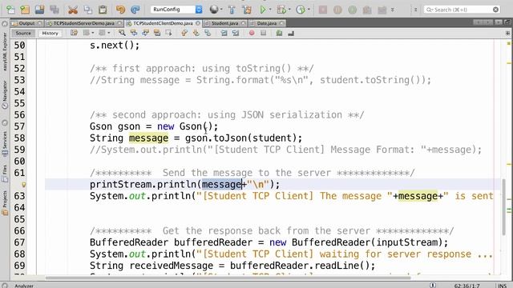Click the lightbulb hint icon in the gutter

[x=24, y=185]
